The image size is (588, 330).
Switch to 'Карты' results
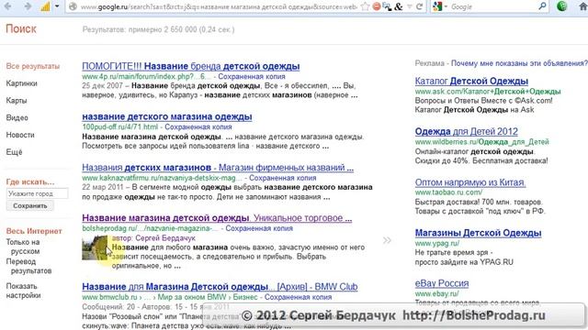click(x=17, y=101)
